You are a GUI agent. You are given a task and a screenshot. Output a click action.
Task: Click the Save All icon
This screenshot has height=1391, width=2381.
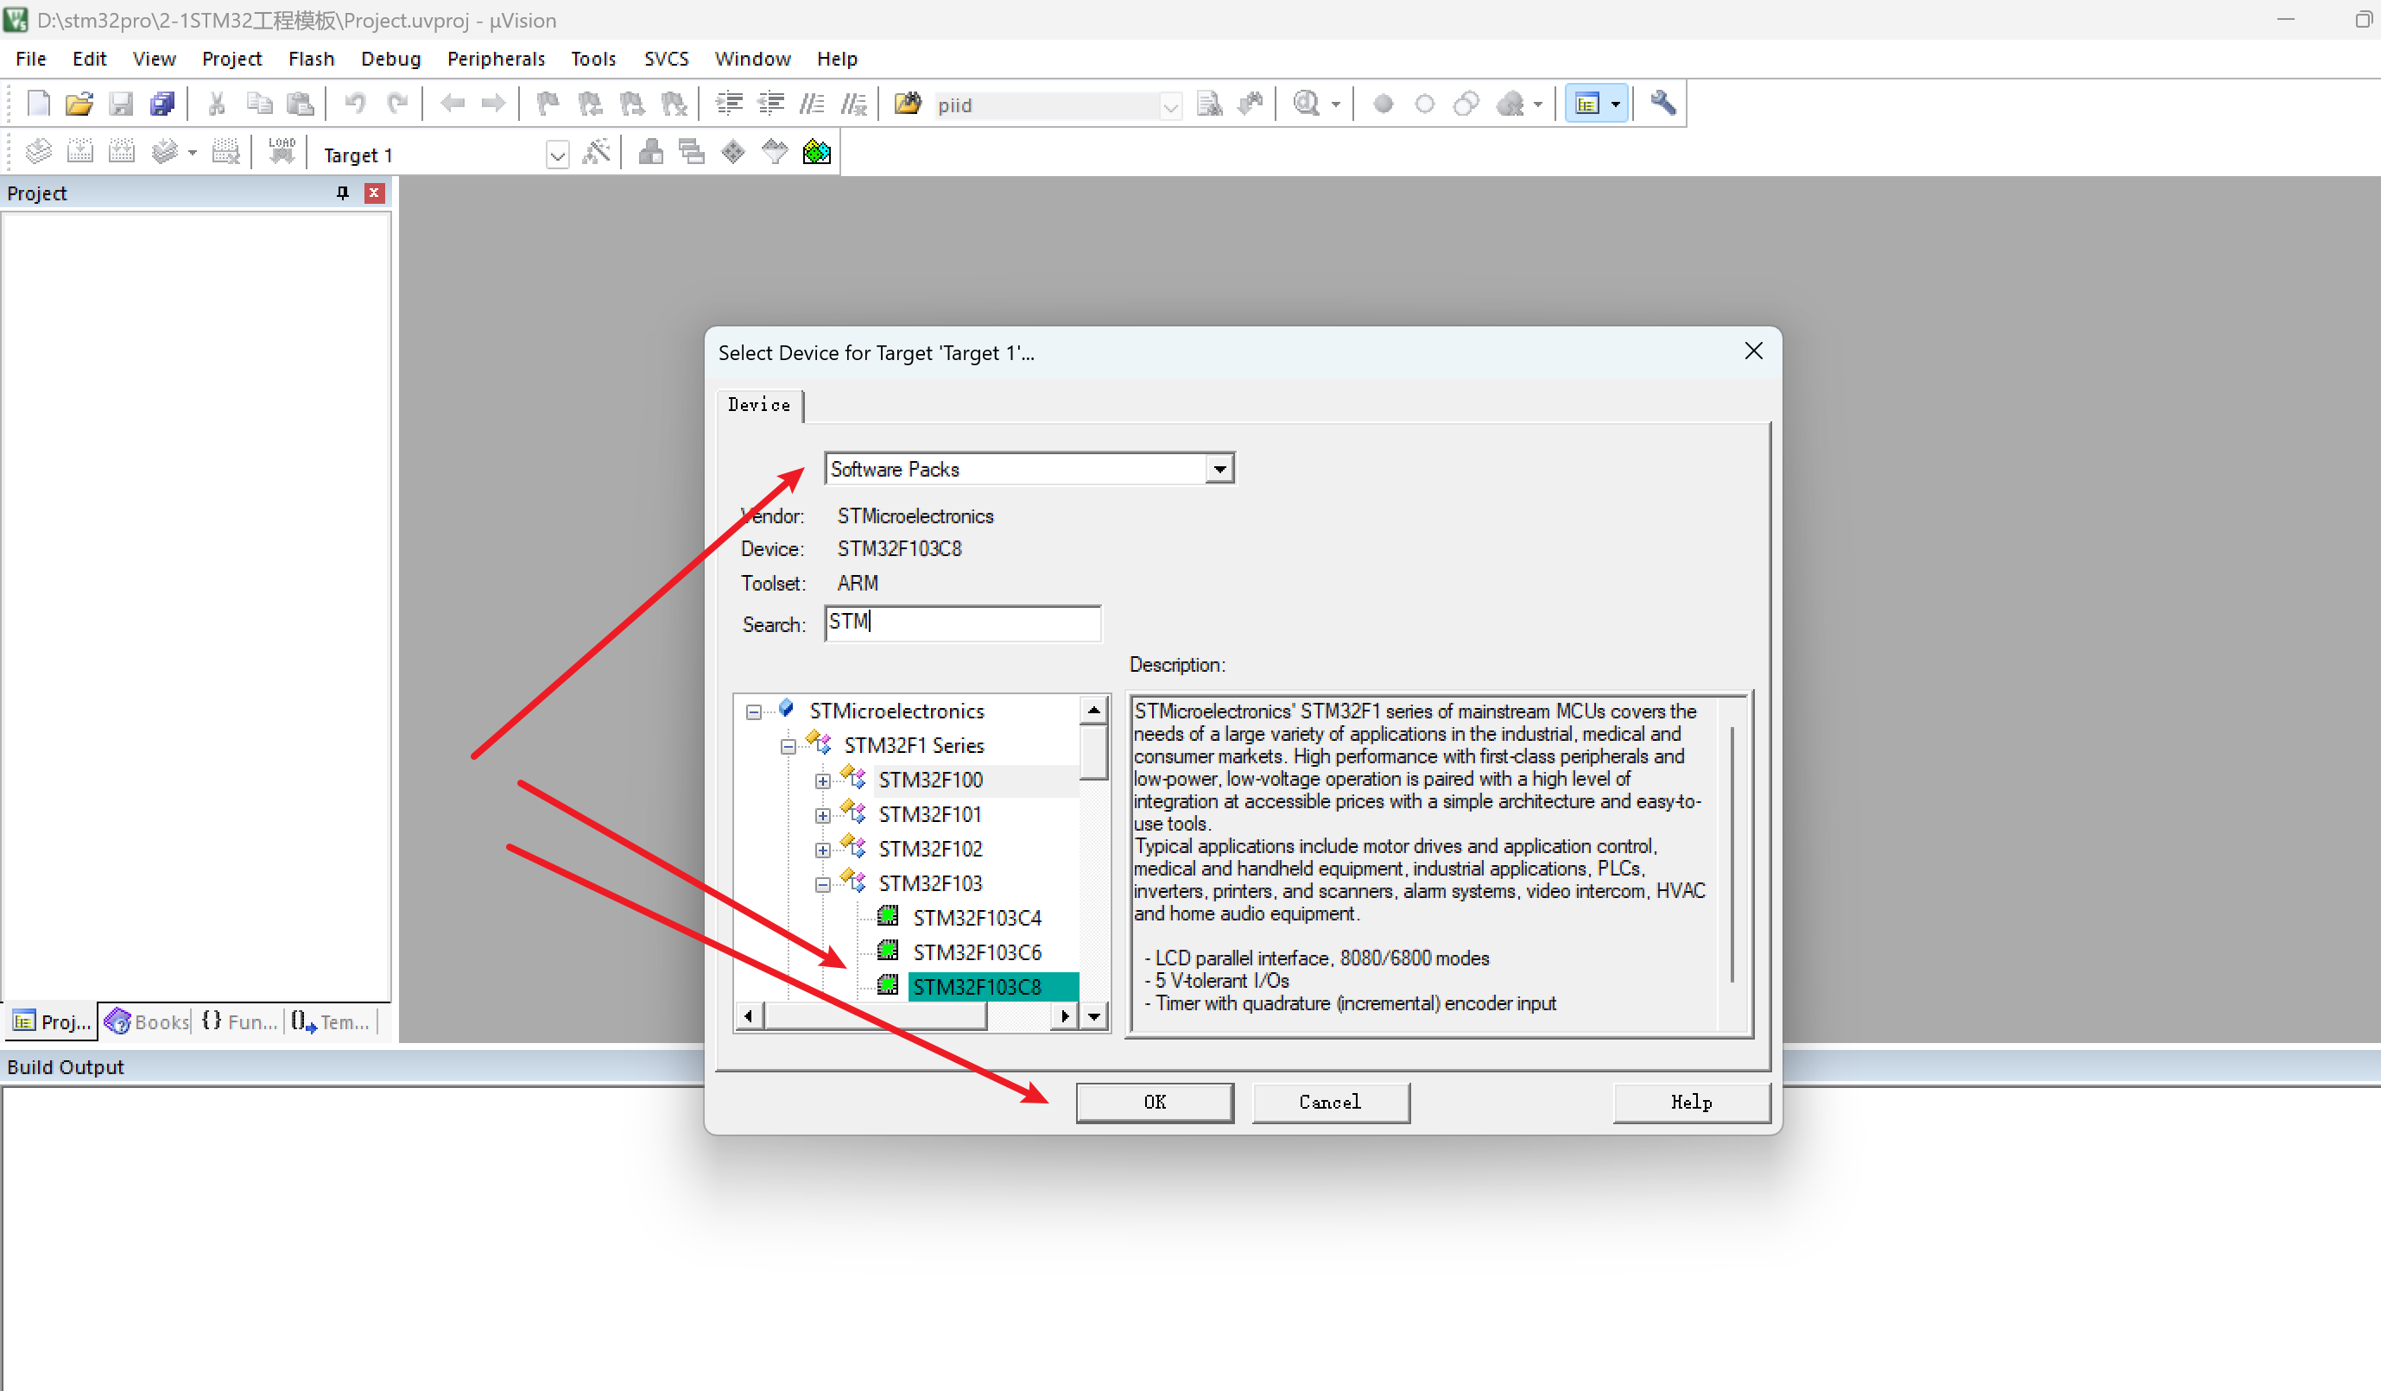pos(162,104)
